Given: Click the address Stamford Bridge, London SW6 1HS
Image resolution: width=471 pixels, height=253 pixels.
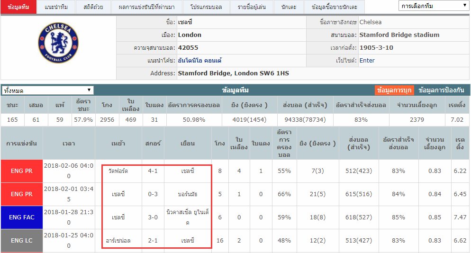Looking at the screenshot, I should [234, 73].
